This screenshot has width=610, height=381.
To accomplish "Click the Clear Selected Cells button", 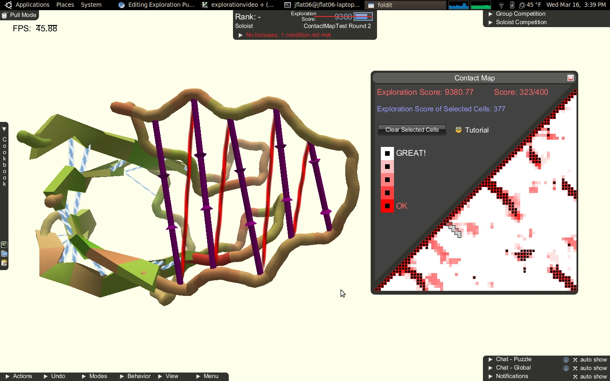I will coord(412,130).
